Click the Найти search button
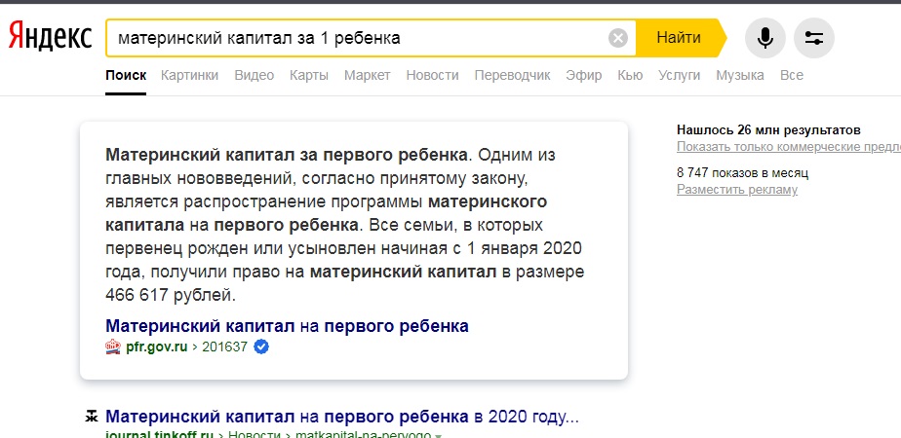The image size is (901, 438). [x=681, y=38]
